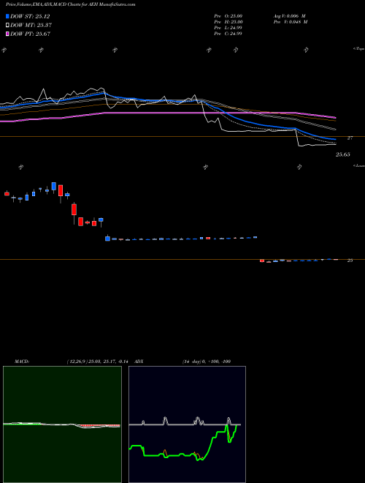Viewport: 365px width, 483px height.
Task: Click the 'Avg V: 0.006 M' volume value
Action: [x=289, y=16]
